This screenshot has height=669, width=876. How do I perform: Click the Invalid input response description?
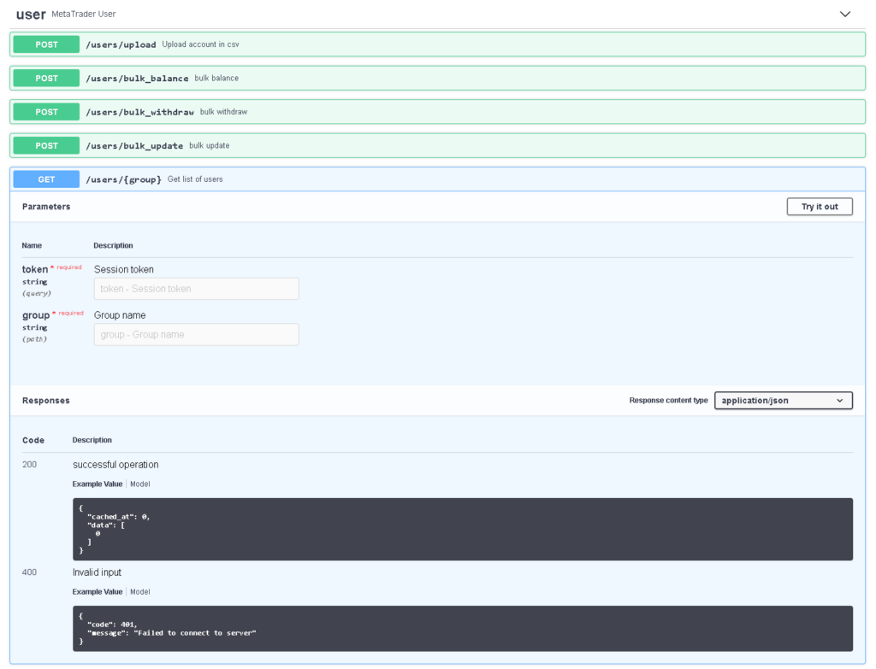tap(97, 572)
